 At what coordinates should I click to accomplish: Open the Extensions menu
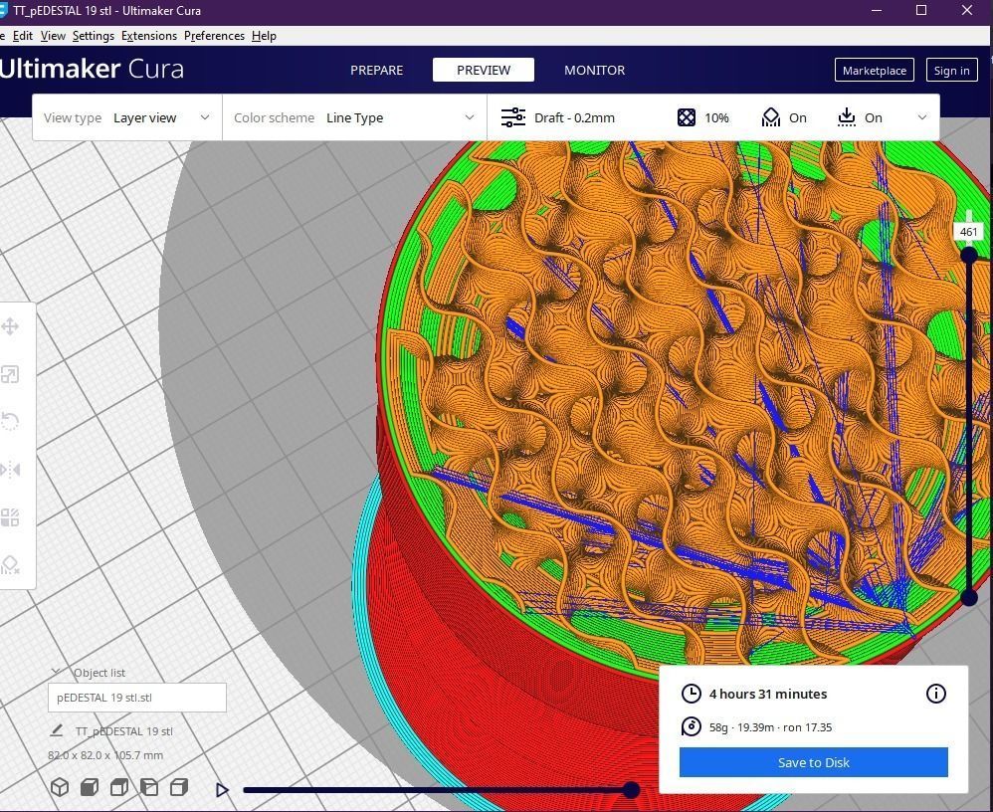(149, 36)
